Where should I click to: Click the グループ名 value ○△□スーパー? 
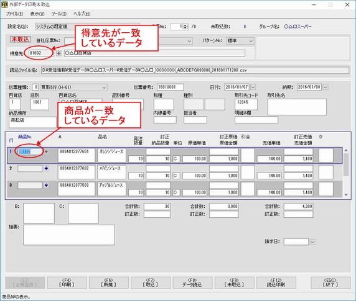(x=297, y=27)
